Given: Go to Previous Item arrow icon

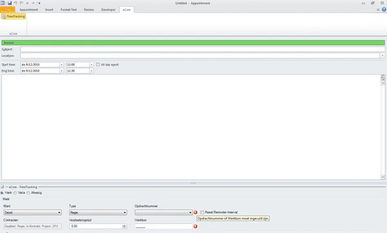Looking at the screenshot, I should 27,3.
